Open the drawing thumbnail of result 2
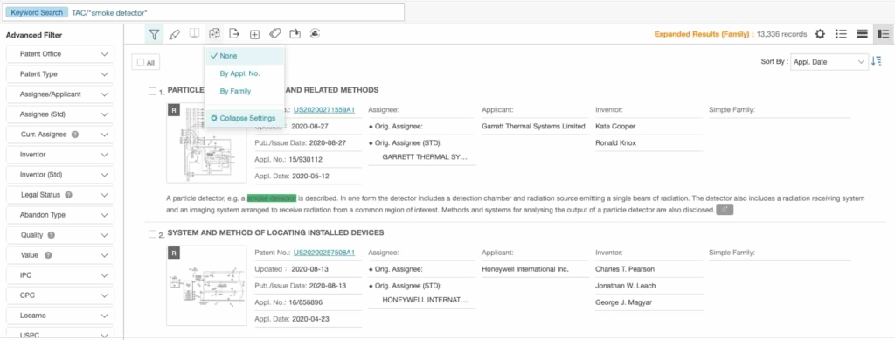Image resolution: width=895 pixels, height=340 pixels. click(x=206, y=286)
